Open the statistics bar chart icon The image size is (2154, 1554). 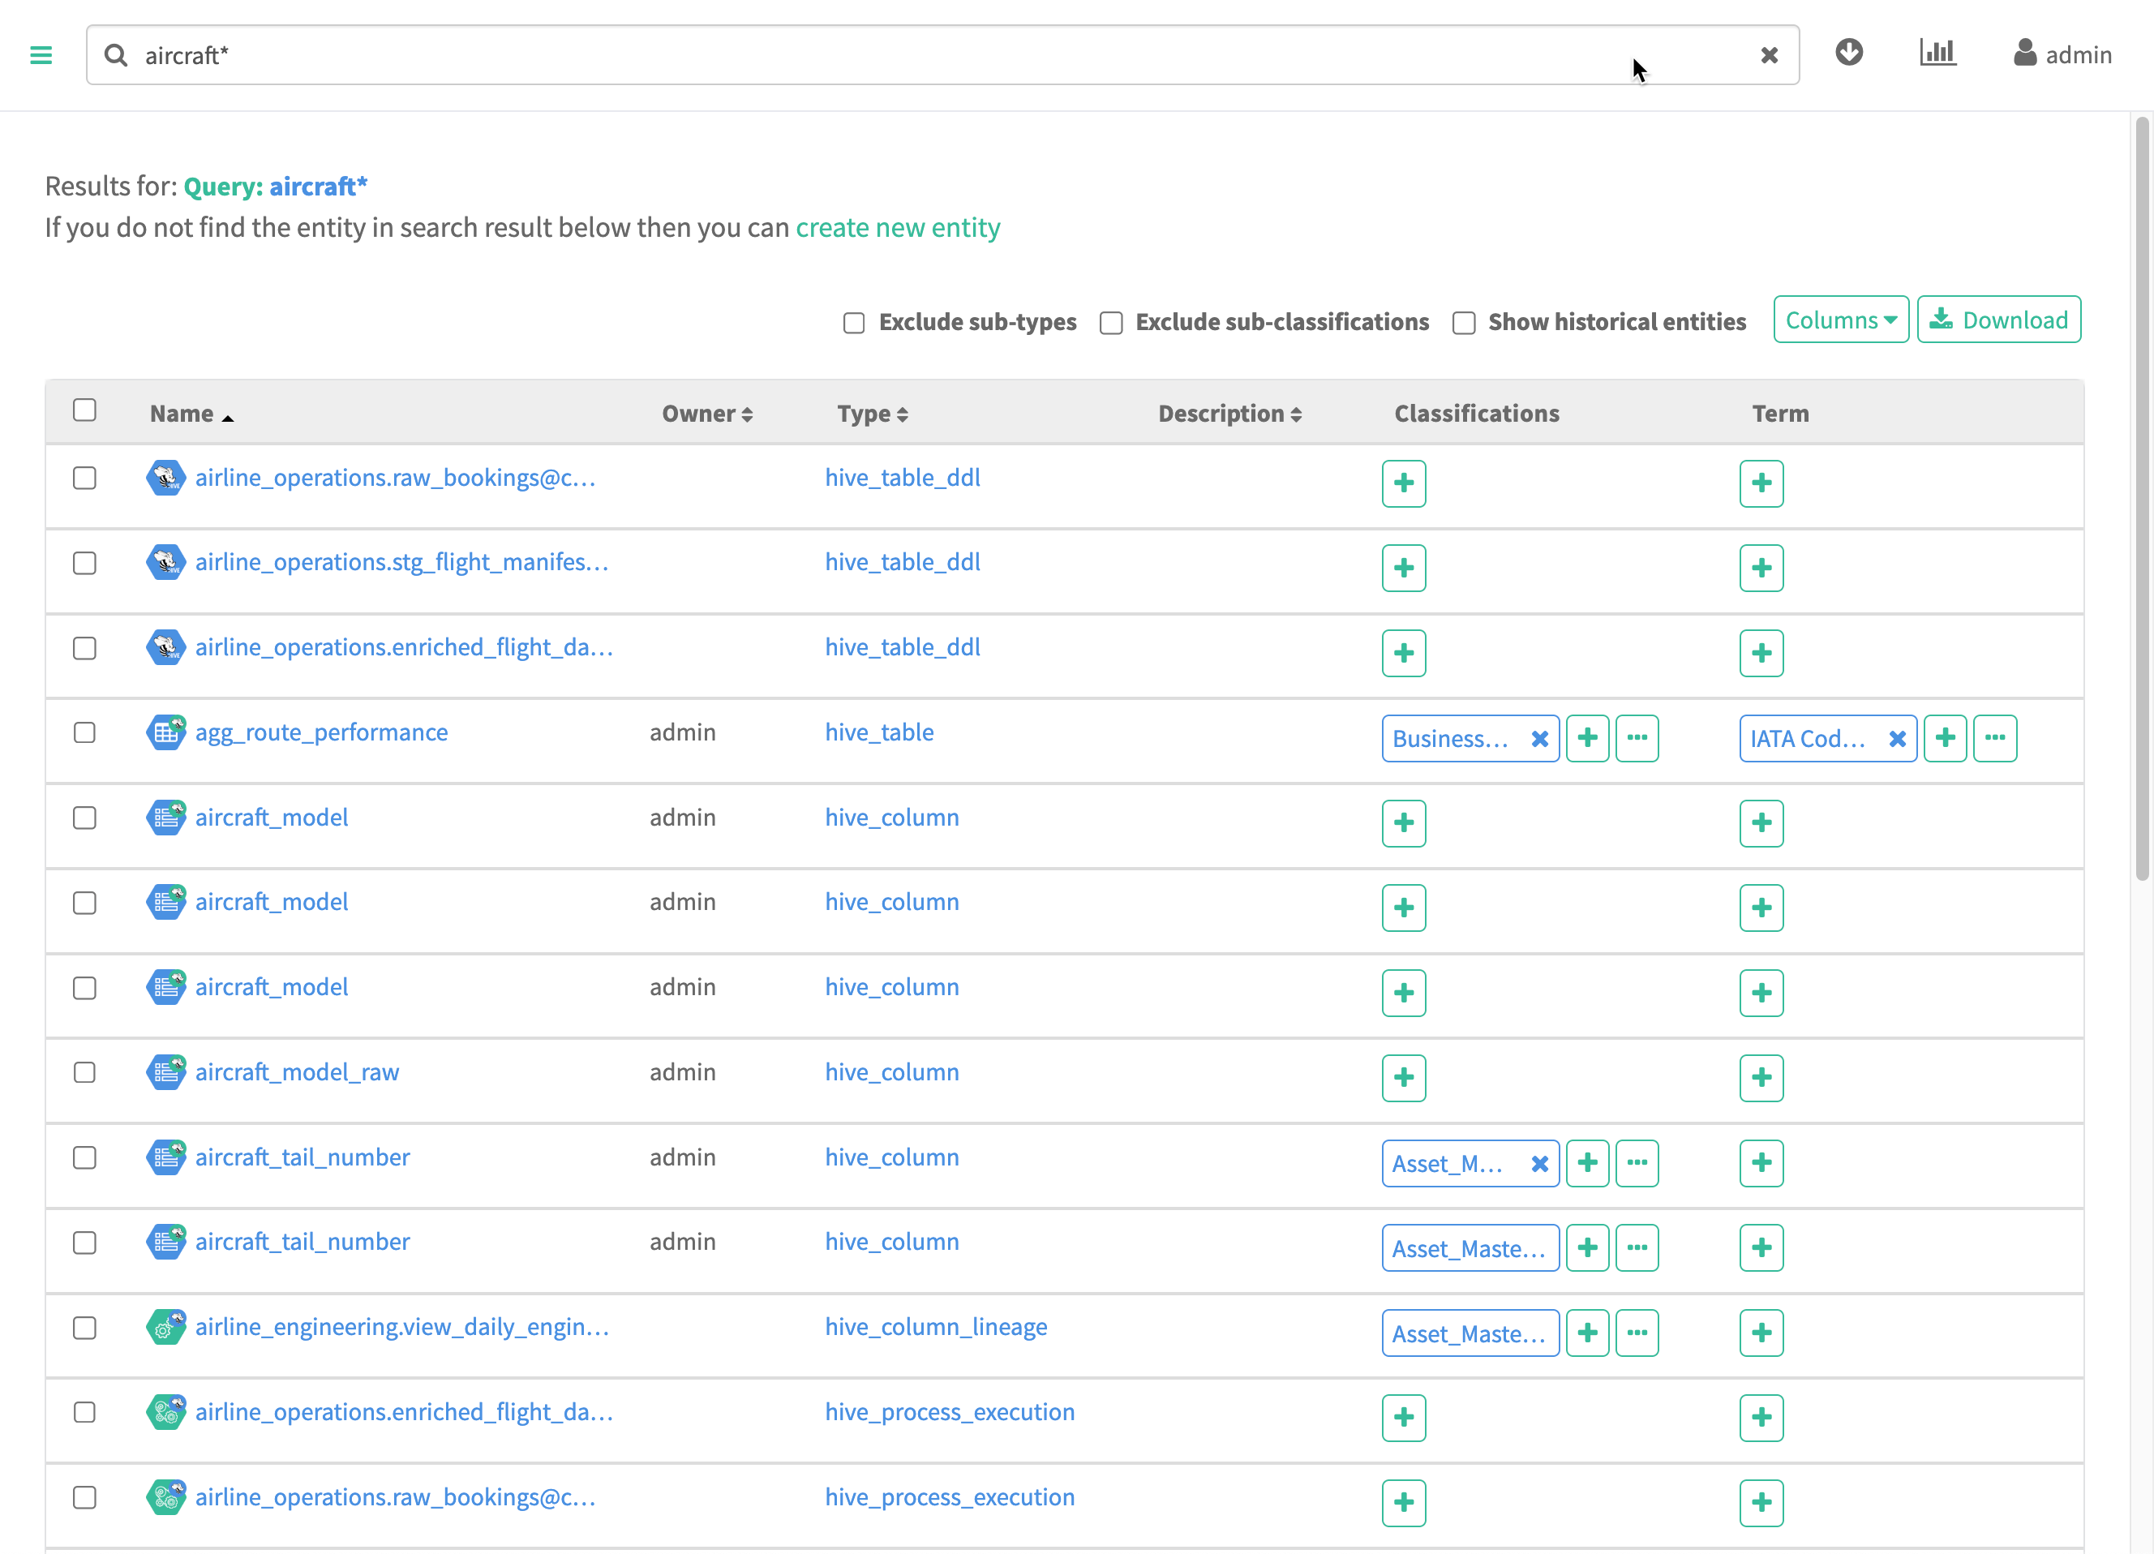1937,52
